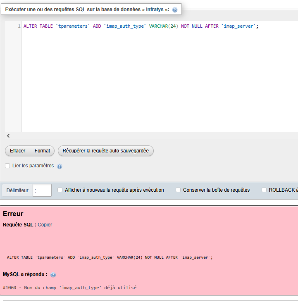Click the Exécuter une ou des requêtes title

pos(87,10)
